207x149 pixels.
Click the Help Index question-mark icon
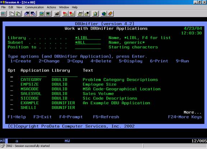[110, 14]
